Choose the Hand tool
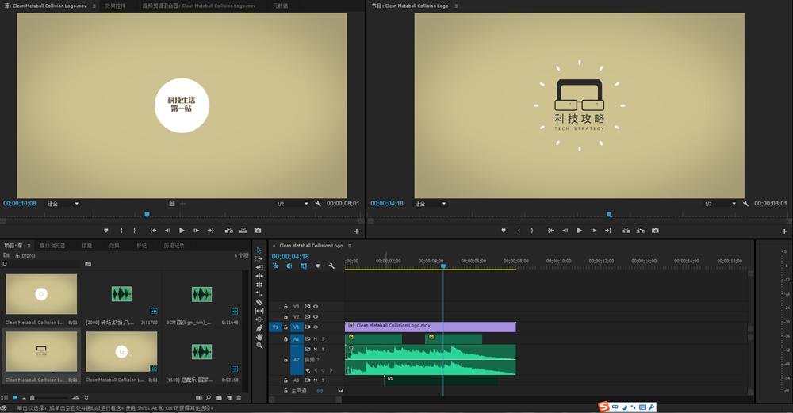 coord(259,337)
